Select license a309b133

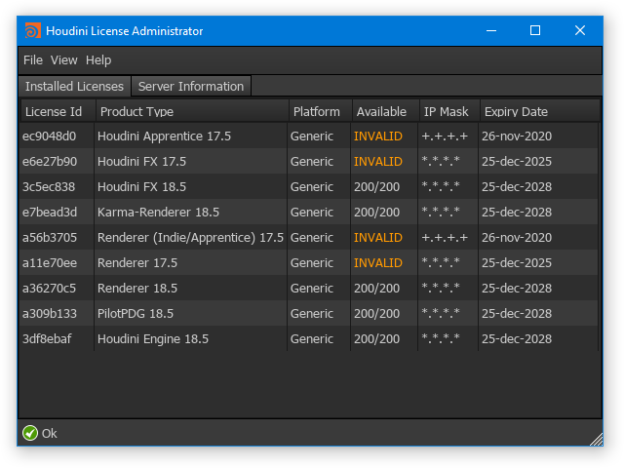(x=50, y=314)
